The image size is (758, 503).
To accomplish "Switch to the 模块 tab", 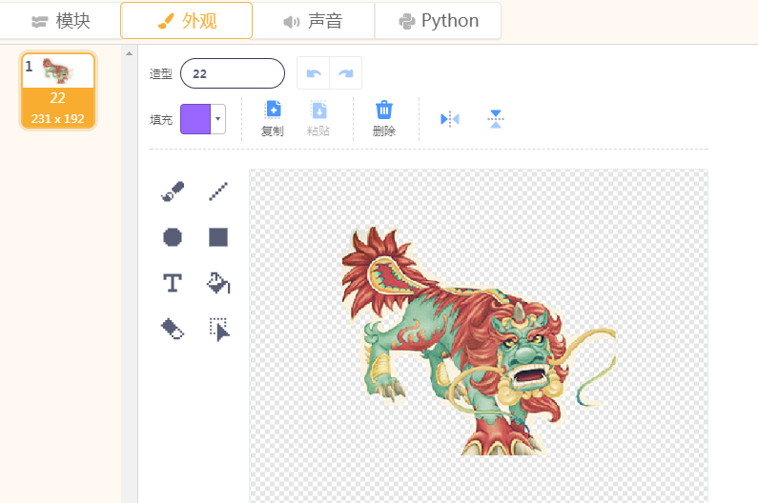I will pyautogui.click(x=60, y=21).
